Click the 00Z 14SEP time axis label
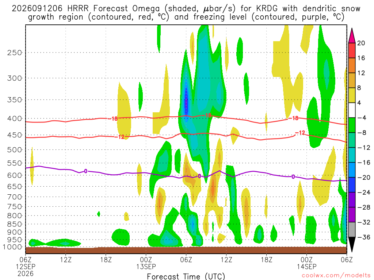Screen dimensions: 374x280 (x=306, y=263)
